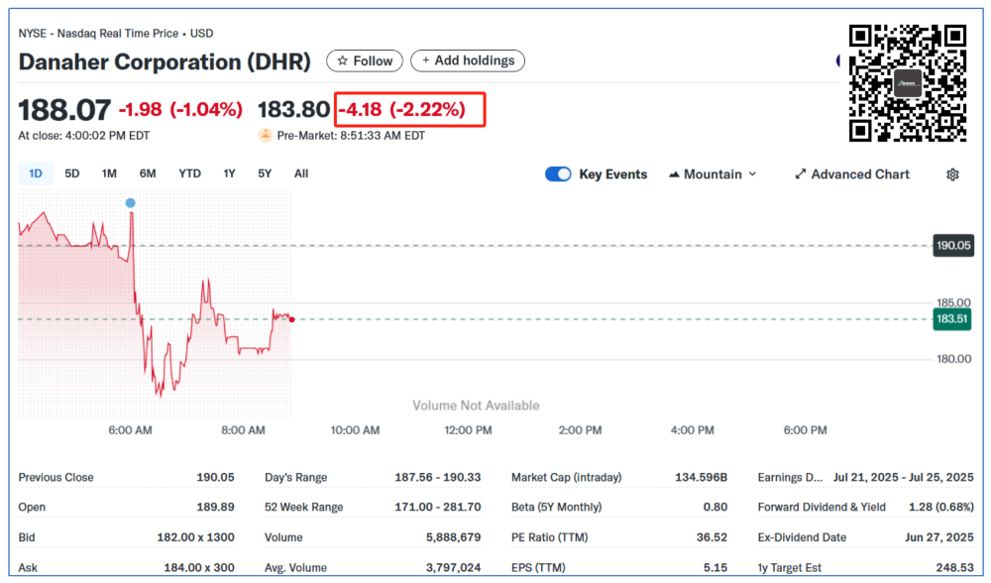Toggle the Key Events switch
This screenshot has height=583, width=991.
[558, 175]
